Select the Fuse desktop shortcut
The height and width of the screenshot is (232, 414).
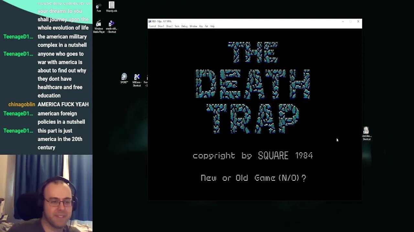click(99, 7)
